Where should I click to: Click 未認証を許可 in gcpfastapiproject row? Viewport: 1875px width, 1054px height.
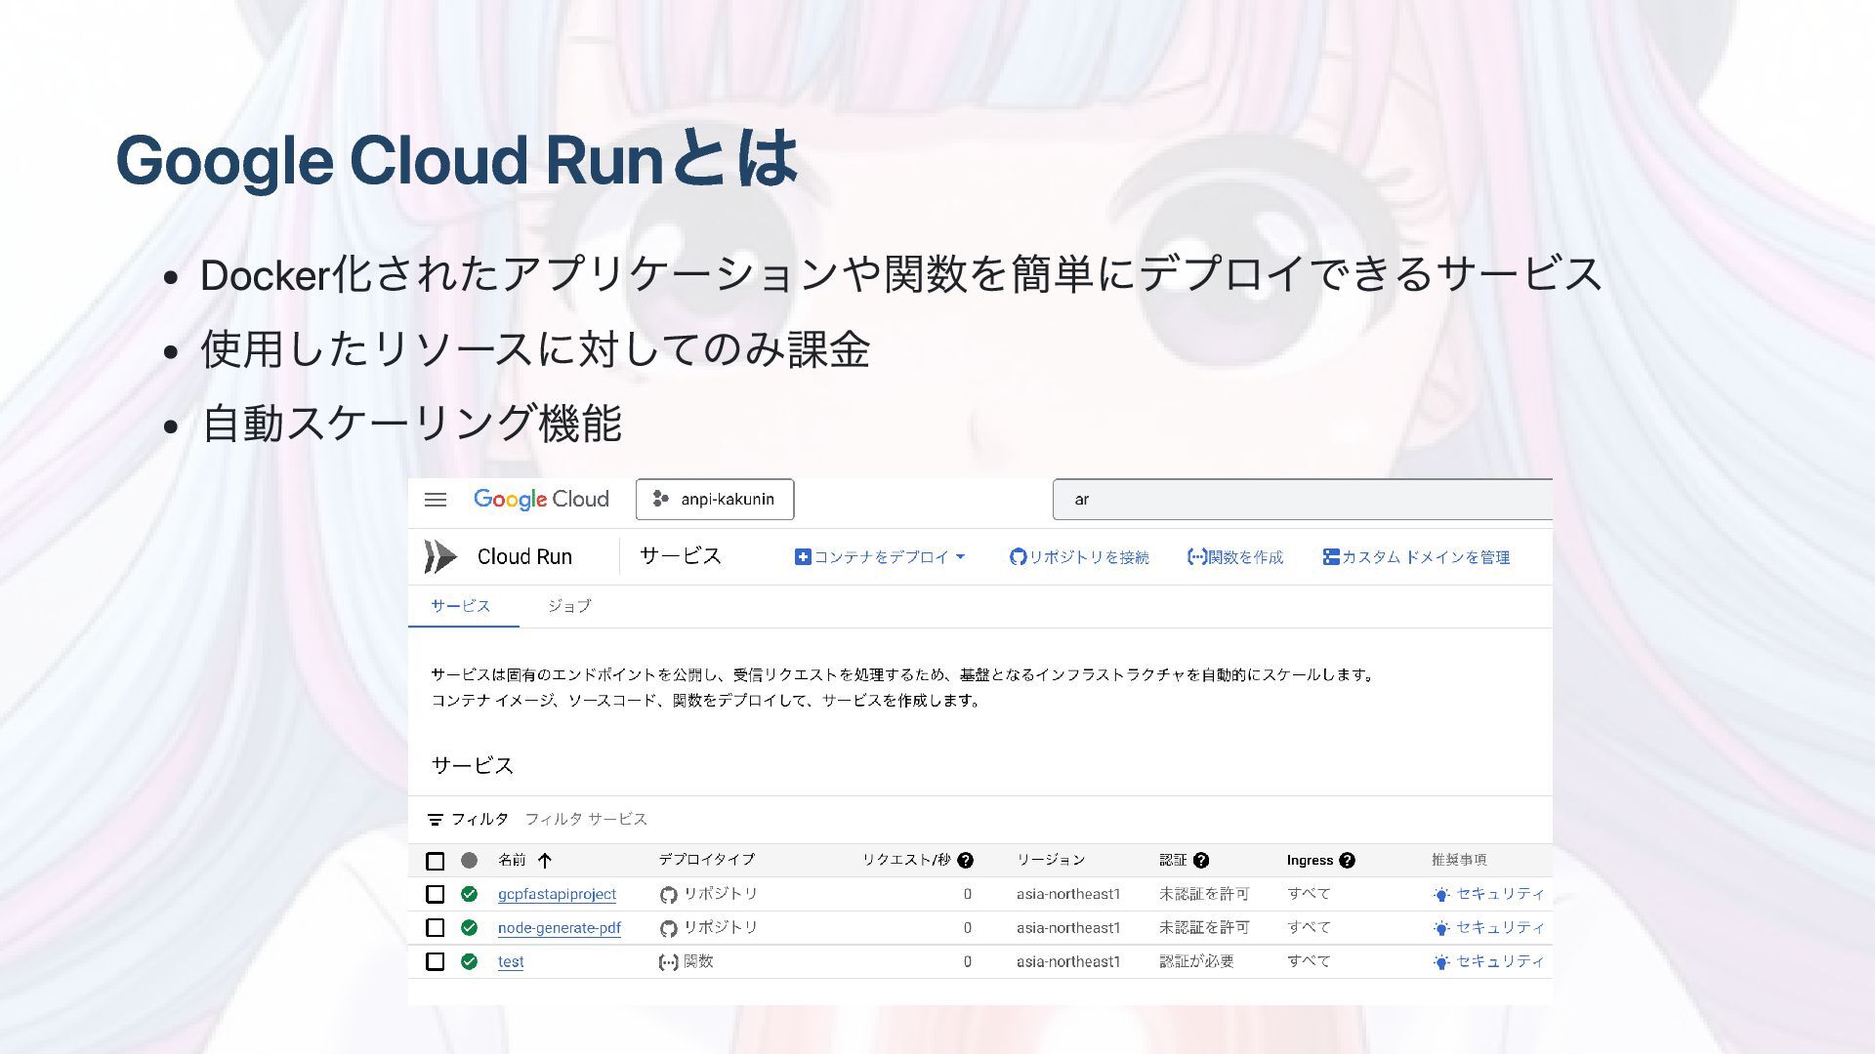point(1204,894)
